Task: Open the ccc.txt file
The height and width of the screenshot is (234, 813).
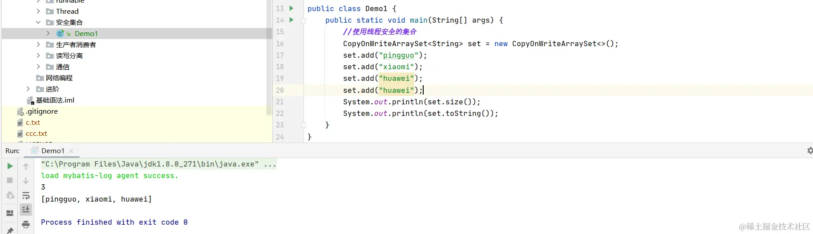Action: (x=36, y=134)
